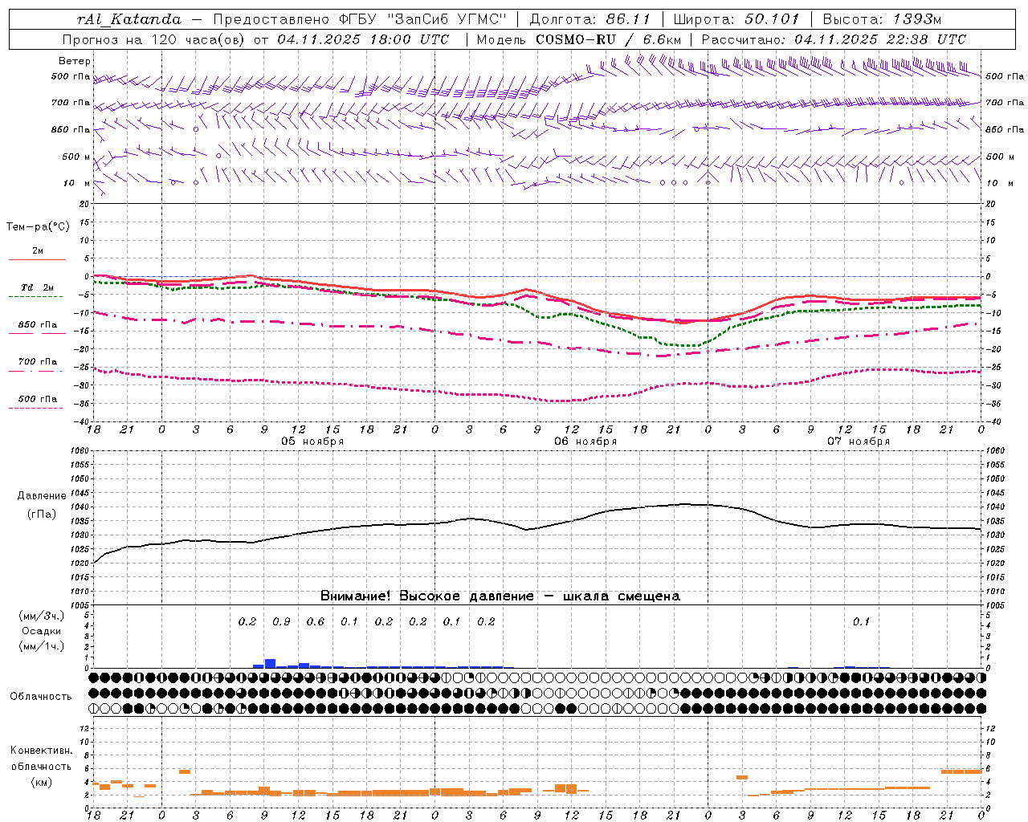Click the Облачность cloudiness label
Image resolution: width=1028 pixels, height=822 pixels.
click(x=41, y=696)
